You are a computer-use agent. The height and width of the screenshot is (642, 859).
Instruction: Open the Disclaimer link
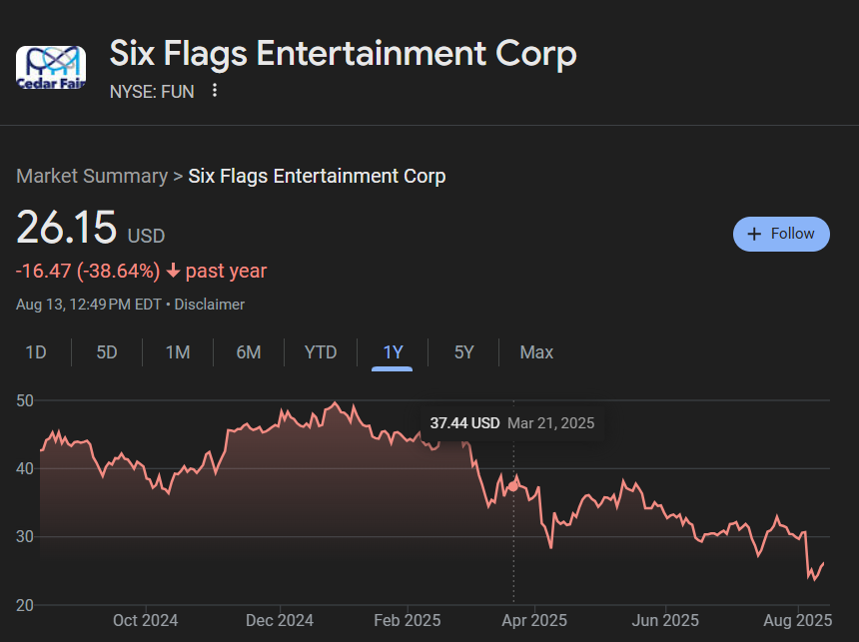pyautogui.click(x=210, y=305)
